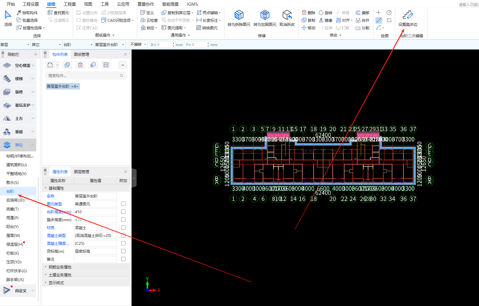Viewport: 479px width, 306px height.
Task: Select the 移动 move tool
Action: (x=309, y=28)
